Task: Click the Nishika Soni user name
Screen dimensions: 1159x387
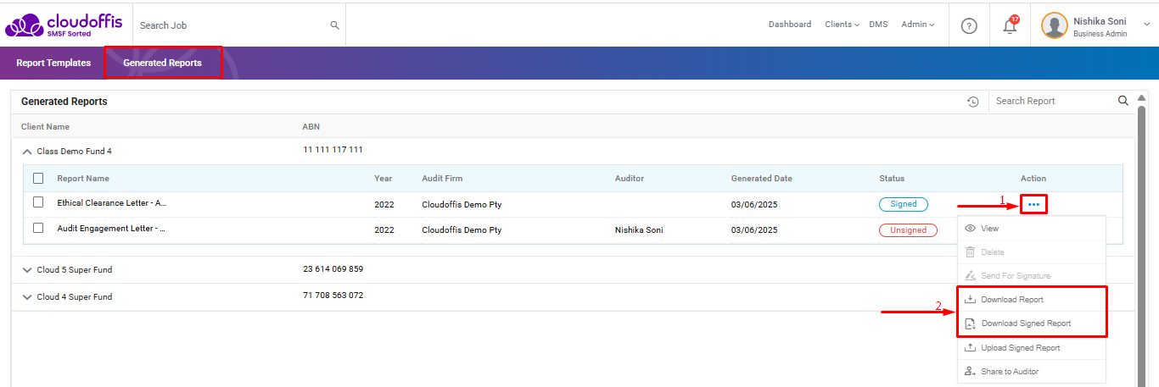Action: [x=1100, y=21]
